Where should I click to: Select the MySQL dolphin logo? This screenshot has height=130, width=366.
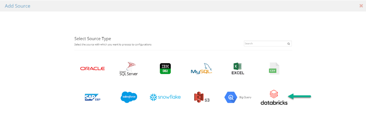(x=201, y=68)
